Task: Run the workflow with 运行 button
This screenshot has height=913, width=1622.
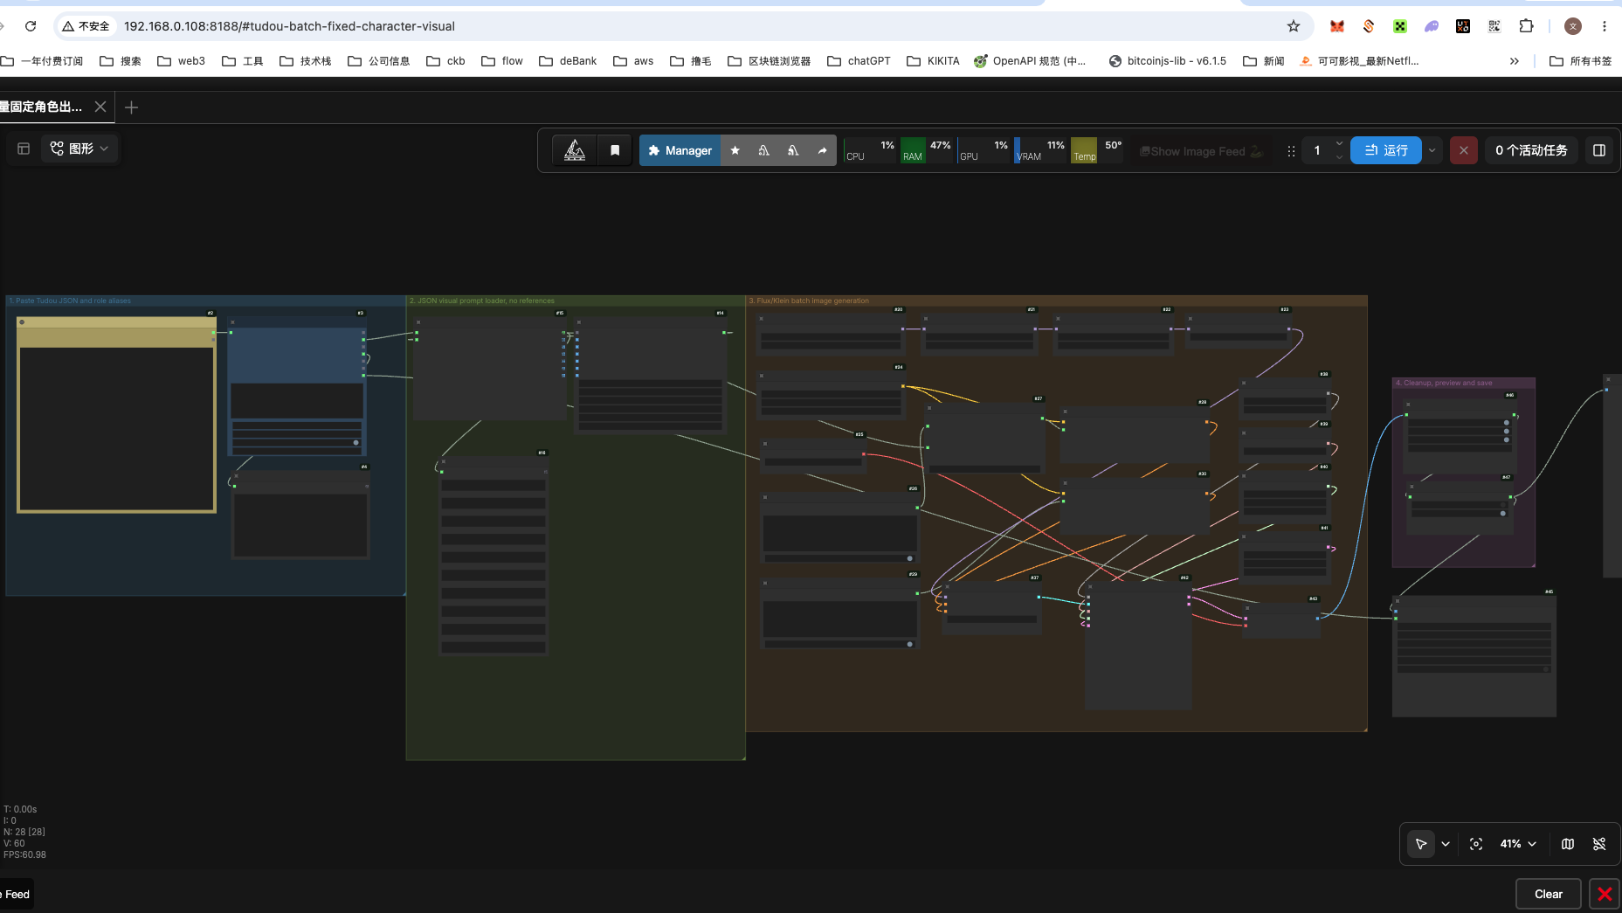Action: point(1386,150)
